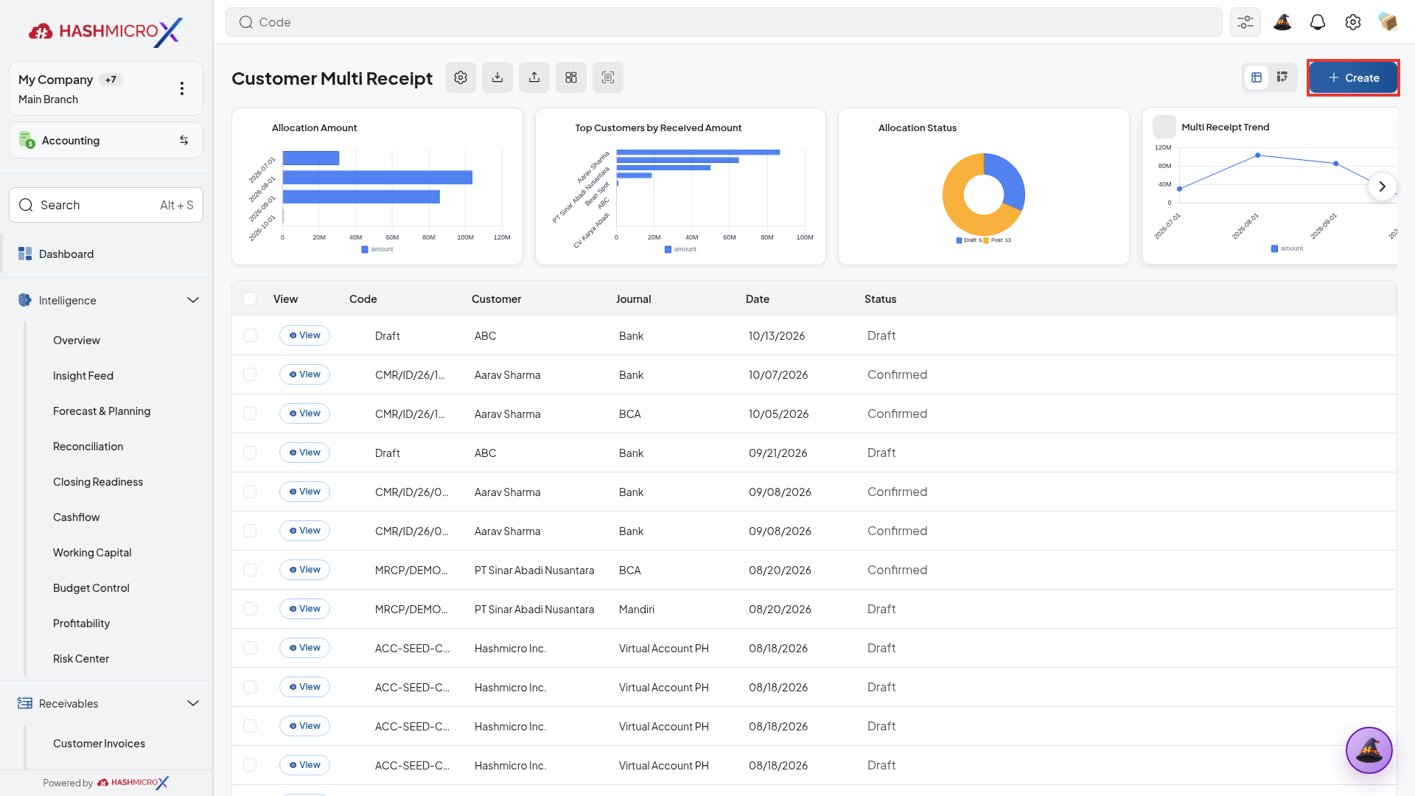Switch to kanban view icon
This screenshot has height=796, width=1415.
[x=1282, y=77]
